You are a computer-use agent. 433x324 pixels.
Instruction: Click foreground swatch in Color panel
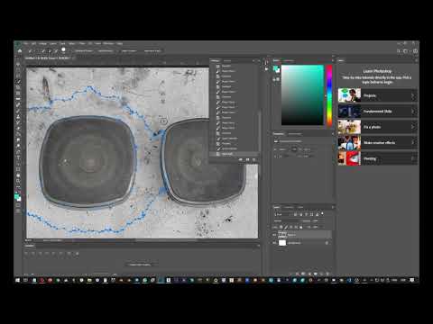275,68
